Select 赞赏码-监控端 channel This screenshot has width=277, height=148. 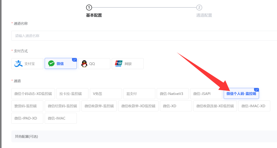(27, 106)
